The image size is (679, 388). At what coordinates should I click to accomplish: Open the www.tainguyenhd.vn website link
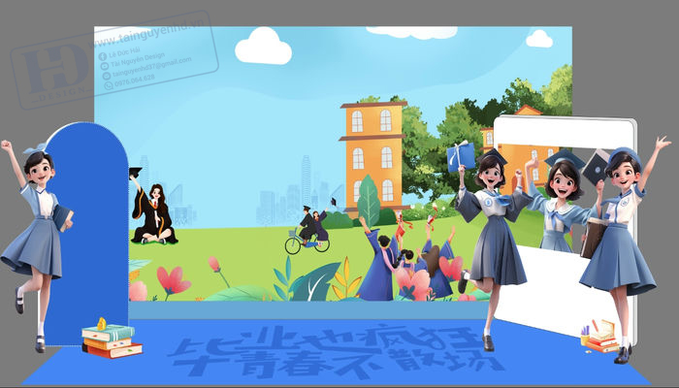(x=142, y=34)
